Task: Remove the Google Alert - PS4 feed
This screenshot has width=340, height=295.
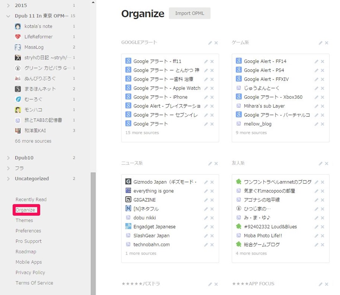Action: (x=322, y=71)
